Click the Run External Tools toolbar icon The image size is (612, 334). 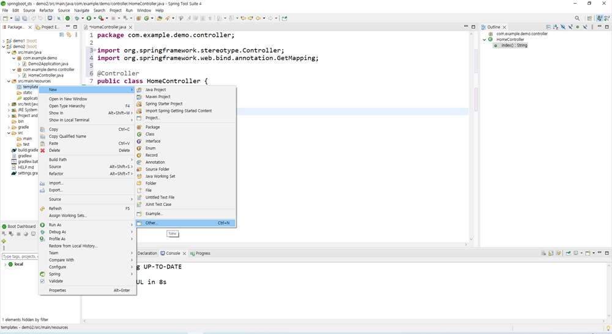[x=101, y=18]
